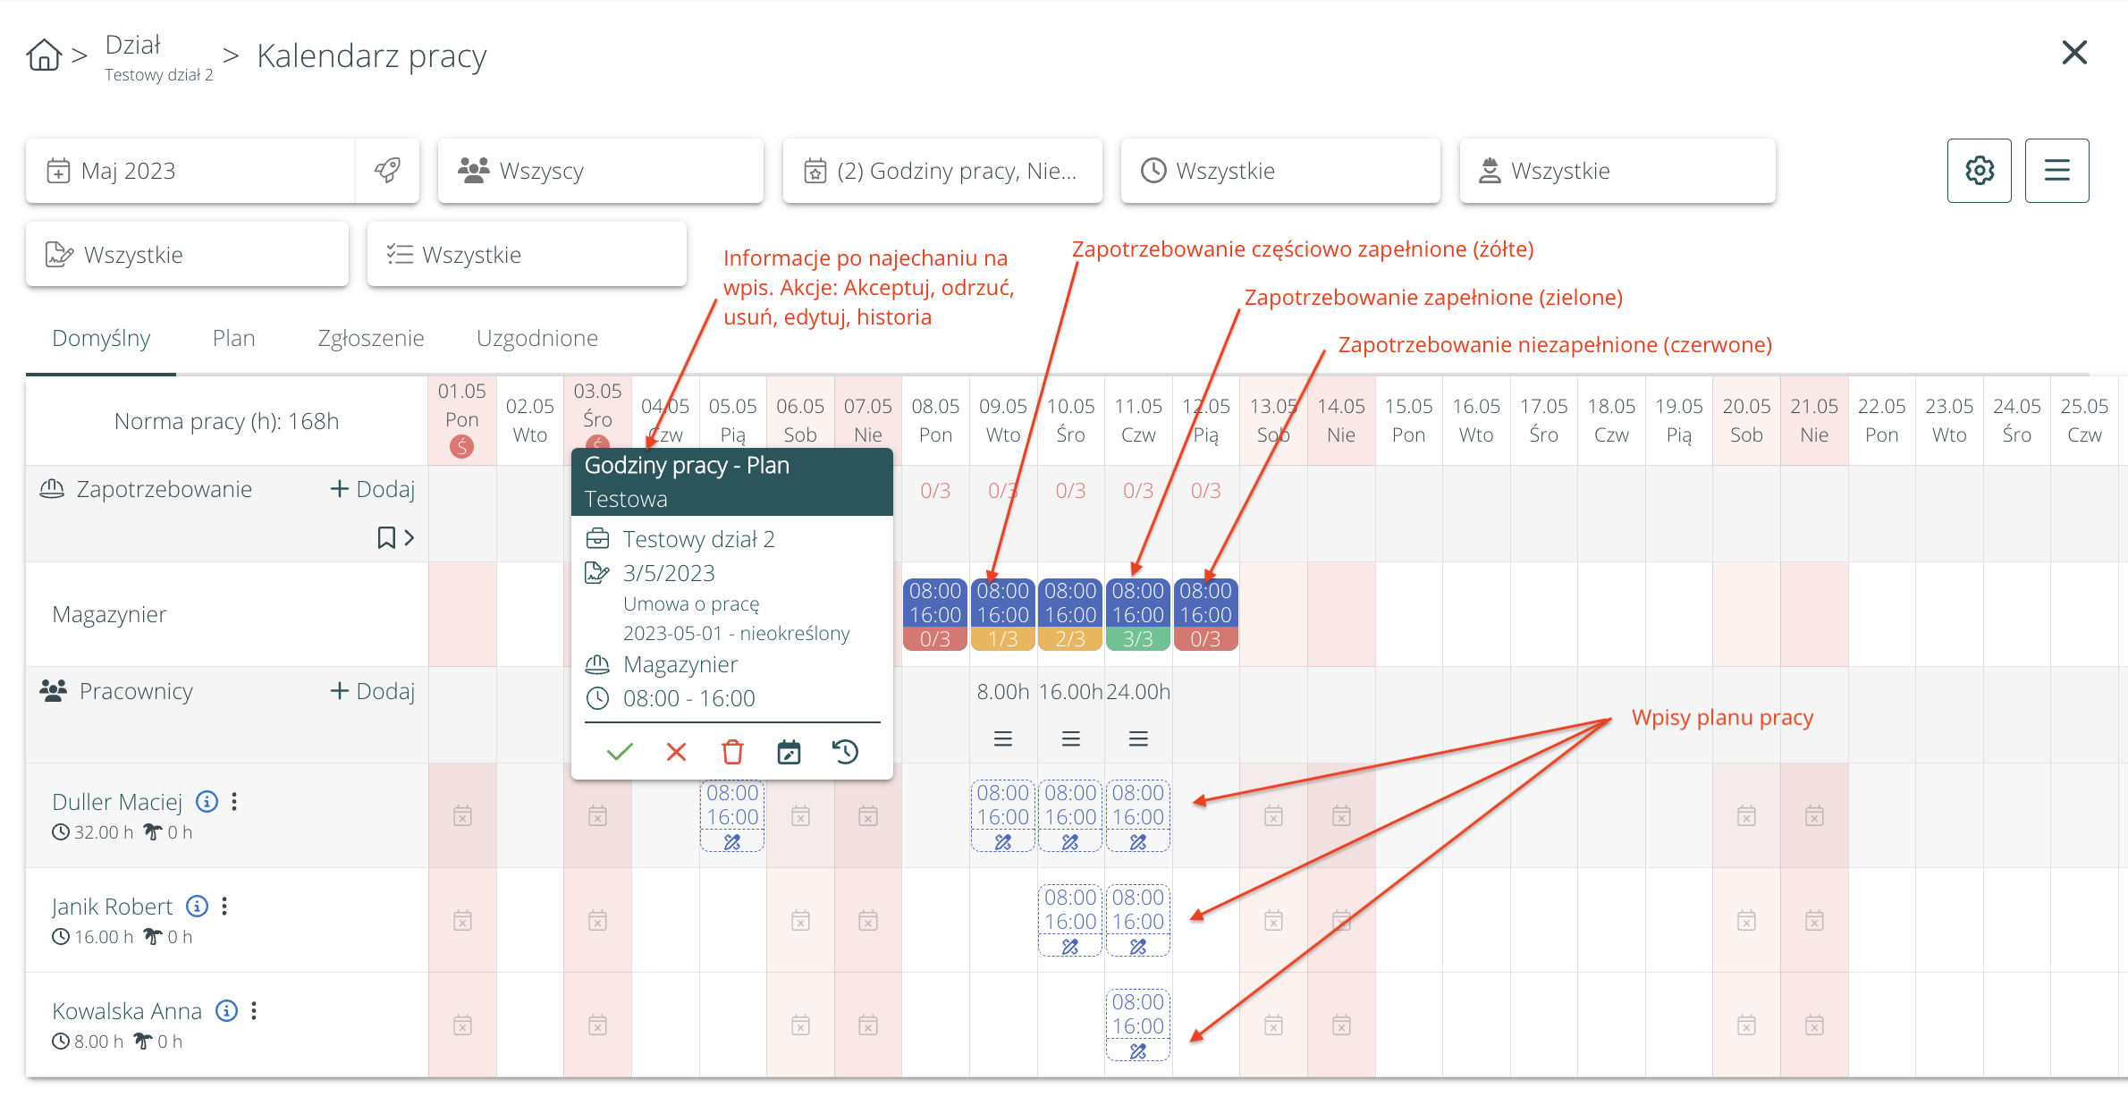Viewport: 2128px width, 1105px height.
Task: Open the Godziny pracy entry type filter
Action: (942, 170)
